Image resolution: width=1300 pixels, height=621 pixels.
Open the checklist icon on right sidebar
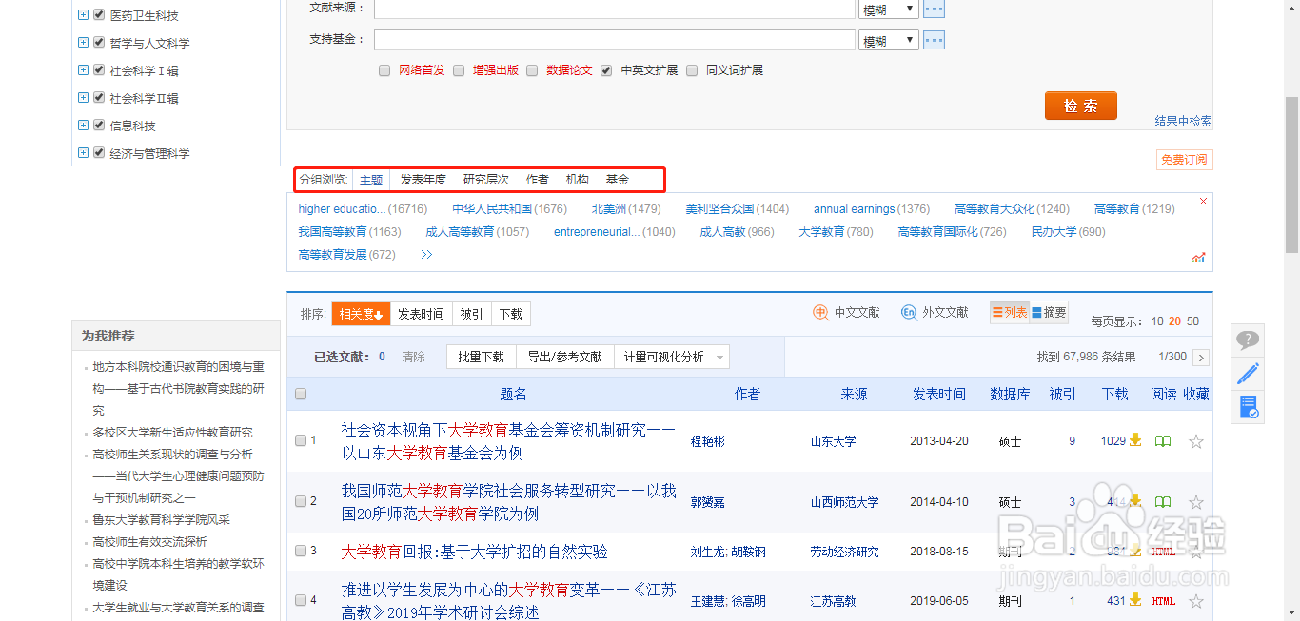(x=1248, y=407)
